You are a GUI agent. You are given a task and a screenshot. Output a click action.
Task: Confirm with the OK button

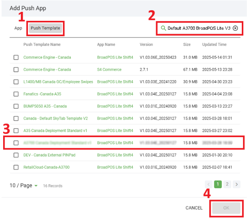point(226,208)
